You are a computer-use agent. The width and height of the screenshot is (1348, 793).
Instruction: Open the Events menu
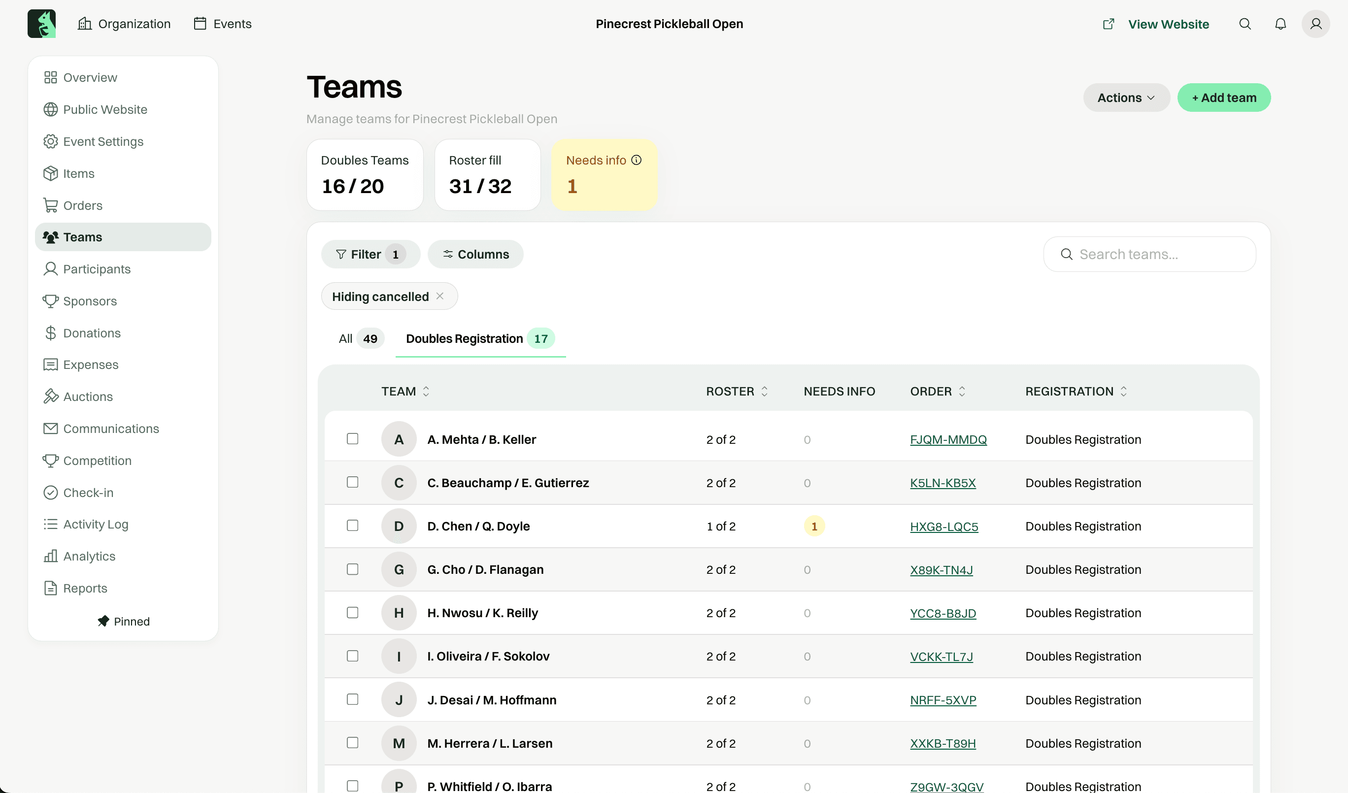[x=223, y=24]
